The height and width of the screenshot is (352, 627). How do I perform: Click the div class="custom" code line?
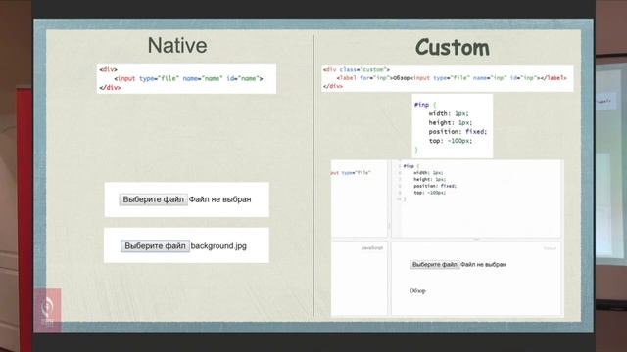357,69
